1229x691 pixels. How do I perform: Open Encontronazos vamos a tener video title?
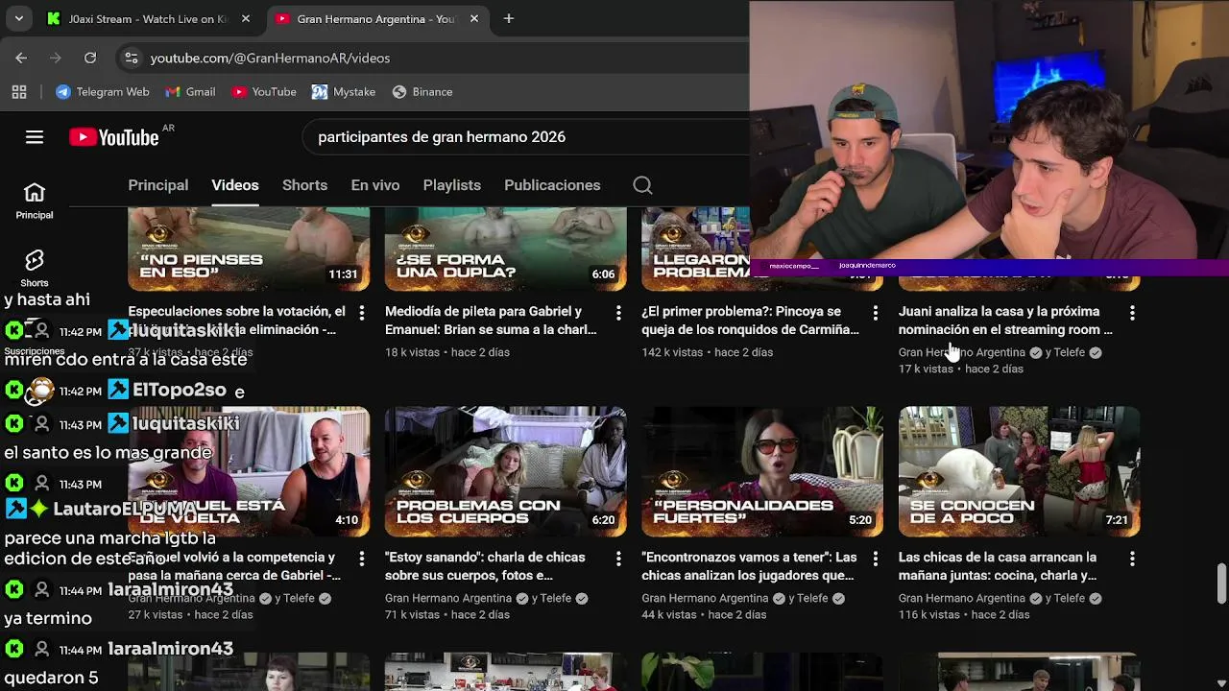pyautogui.click(x=749, y=566)
